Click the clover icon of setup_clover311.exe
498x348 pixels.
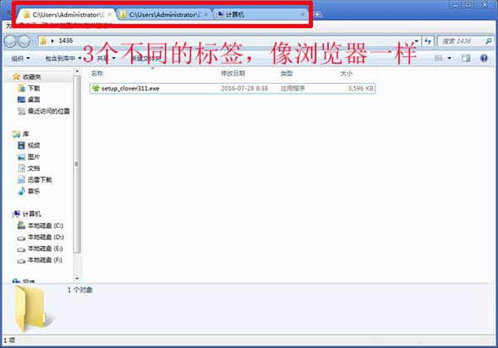pyautogui.click(x=95, y=88)
